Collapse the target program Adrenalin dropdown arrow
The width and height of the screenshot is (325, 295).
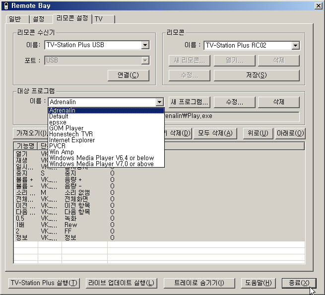point(159,102)
